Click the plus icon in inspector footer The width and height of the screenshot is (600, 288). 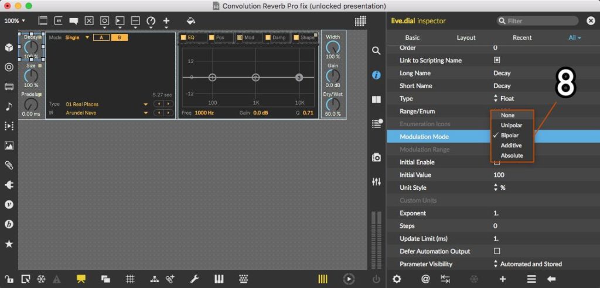(x=503, y=279)
